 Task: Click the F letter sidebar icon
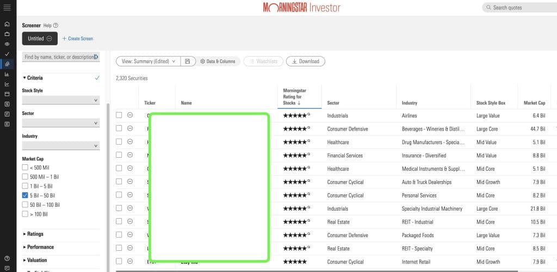(x=7, y=114)
